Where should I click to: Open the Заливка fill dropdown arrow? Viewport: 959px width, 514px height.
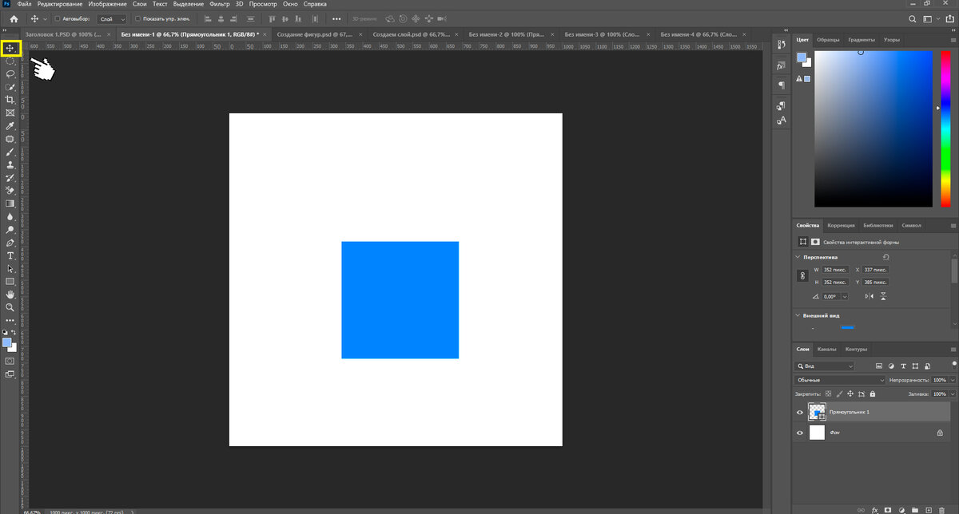coord(951,394)
